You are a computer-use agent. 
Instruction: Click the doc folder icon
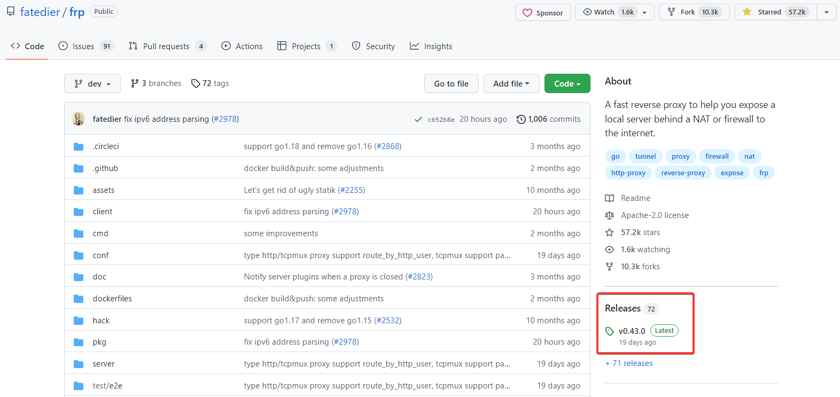pos(79,277)
